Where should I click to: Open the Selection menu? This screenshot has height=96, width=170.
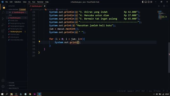pyautogui.click(x=18, y=2)
